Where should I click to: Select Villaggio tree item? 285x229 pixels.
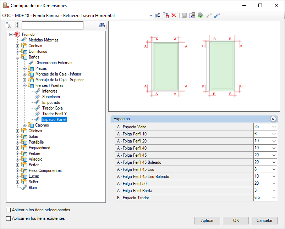[x=35, y=159]
